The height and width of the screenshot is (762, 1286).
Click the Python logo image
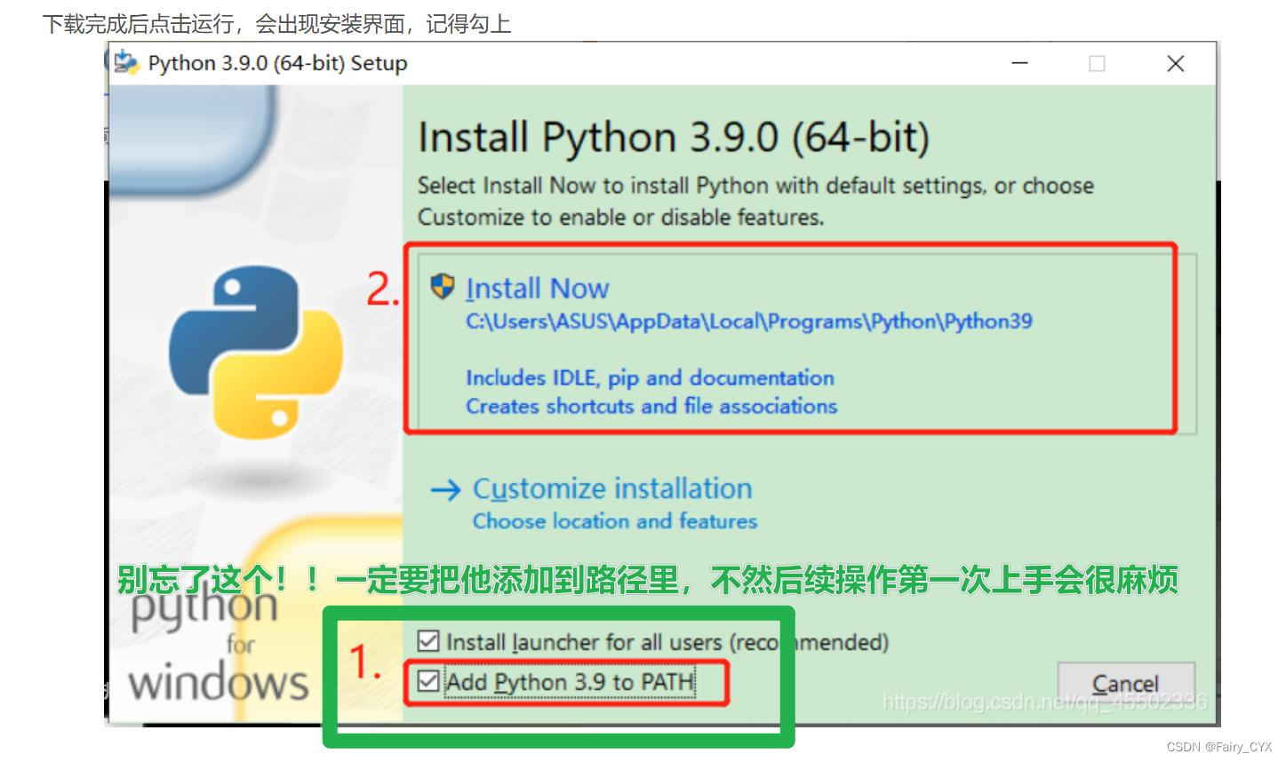click(256, 353)
